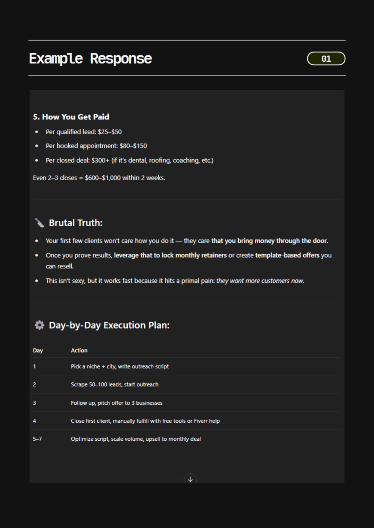This screenshot has width=374, height=528.
Task: Click the 'Per booked appointment' bullet
Action: coord(96,146)
